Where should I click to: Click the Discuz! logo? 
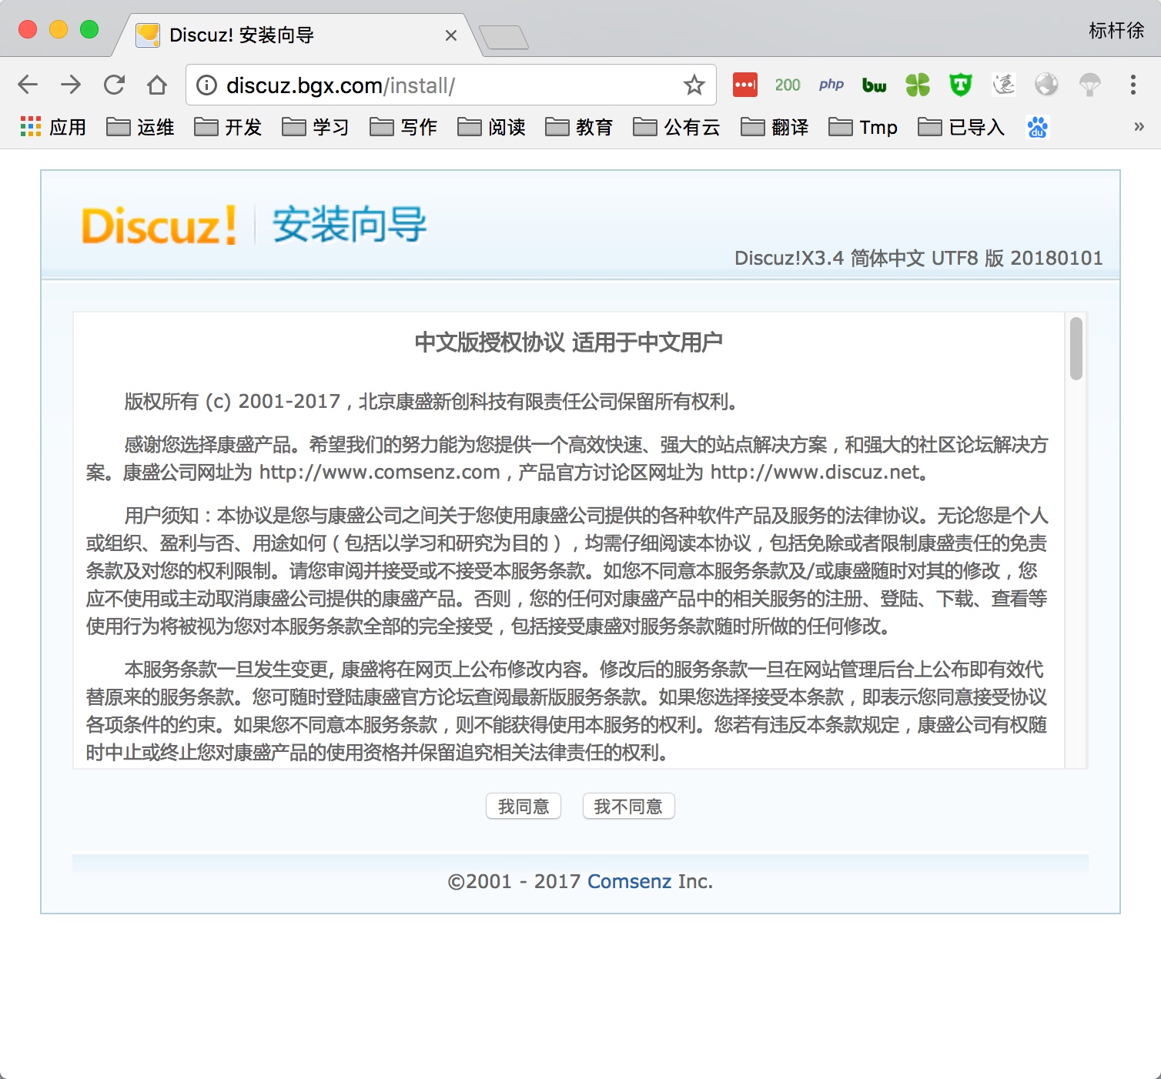(159, 225)
